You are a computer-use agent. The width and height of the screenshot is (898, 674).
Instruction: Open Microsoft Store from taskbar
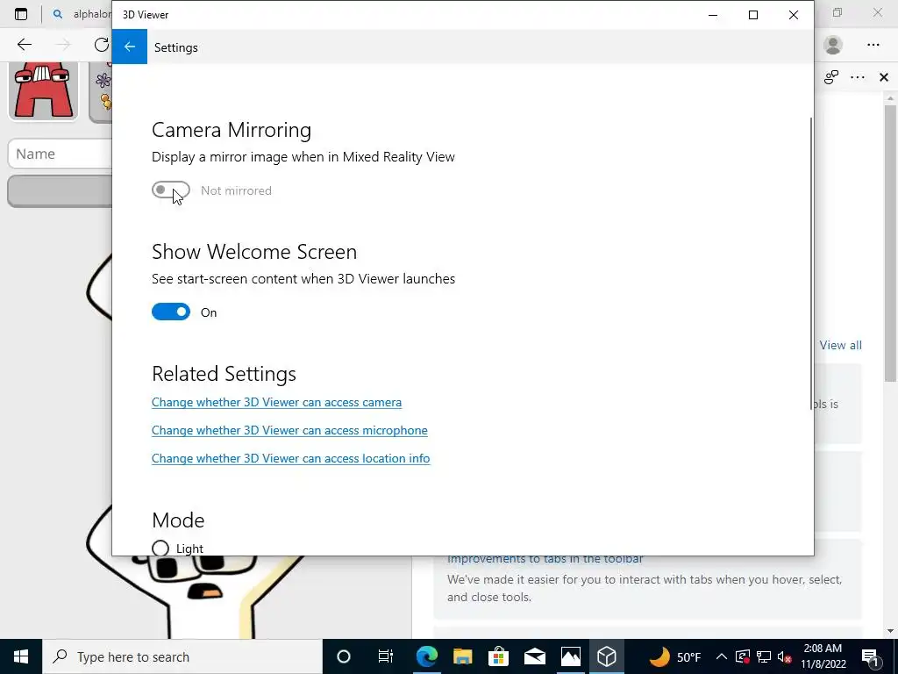click(499, 656)
